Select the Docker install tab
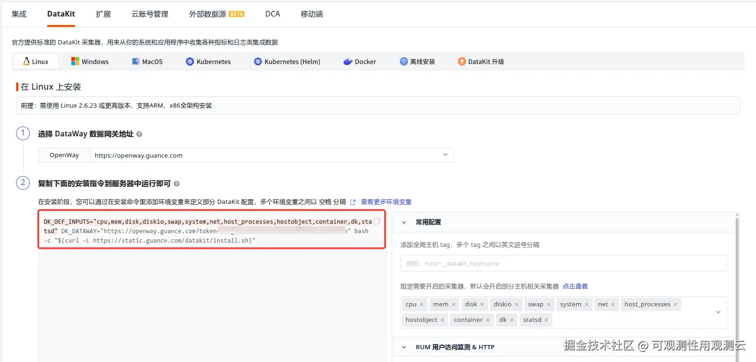756x362 pixels. (x=360, y=62)
